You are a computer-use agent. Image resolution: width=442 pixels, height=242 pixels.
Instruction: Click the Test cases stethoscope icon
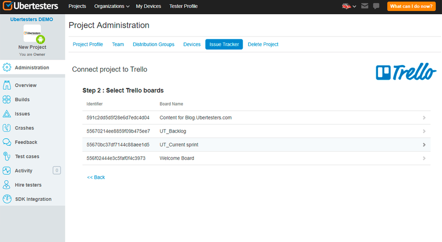pos(7,156)
